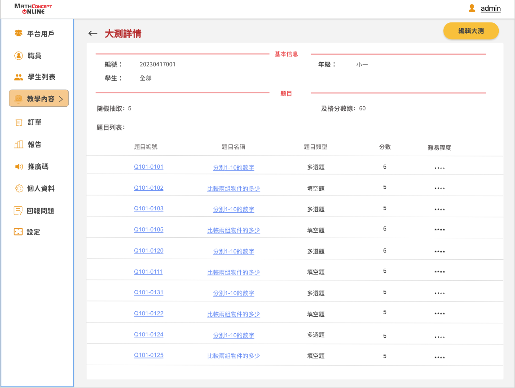Open question Q101-0131 link
515x388 pixels.
[x=149, y=292]
